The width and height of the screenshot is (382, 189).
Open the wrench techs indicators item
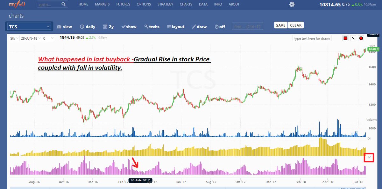[x=152, y=27]
